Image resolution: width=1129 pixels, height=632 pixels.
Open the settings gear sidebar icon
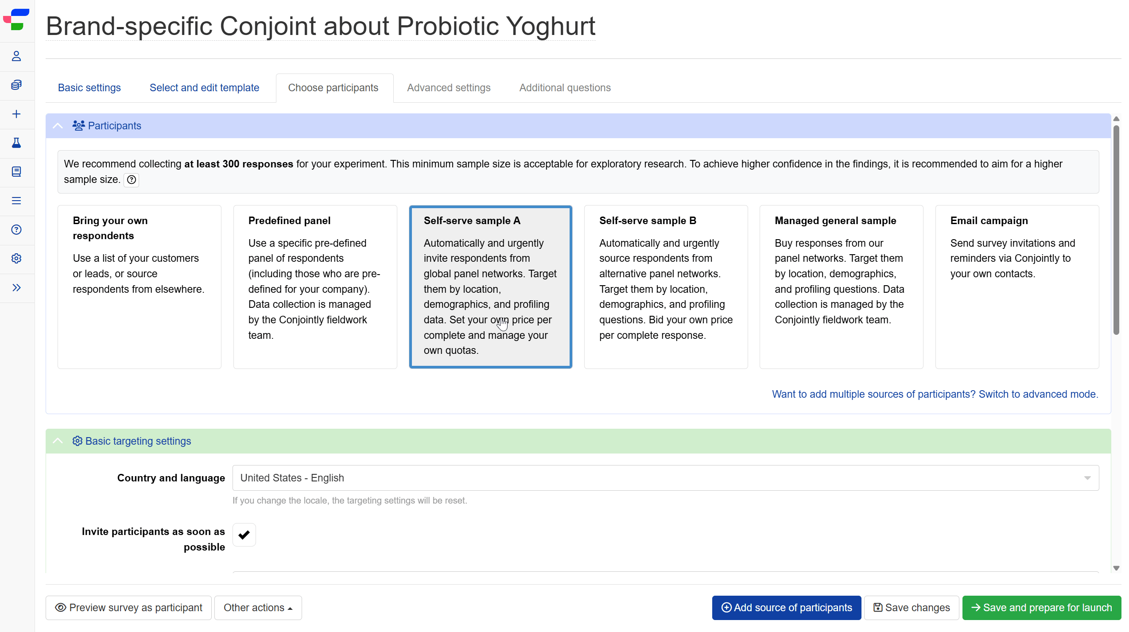tap(16, 259)
